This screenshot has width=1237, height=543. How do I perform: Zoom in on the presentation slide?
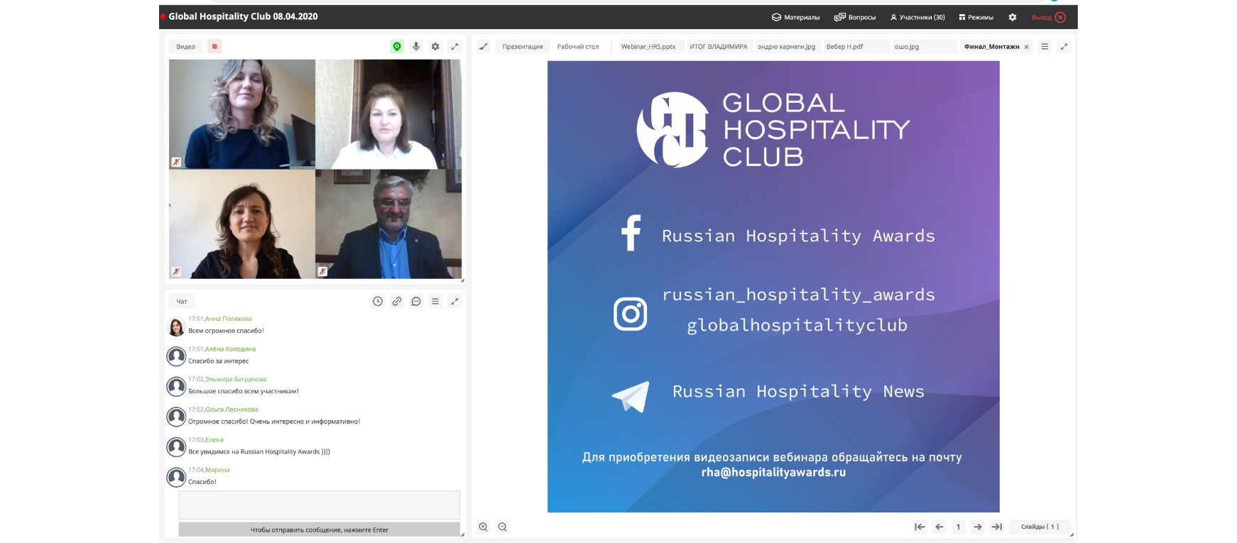[484, 527]
